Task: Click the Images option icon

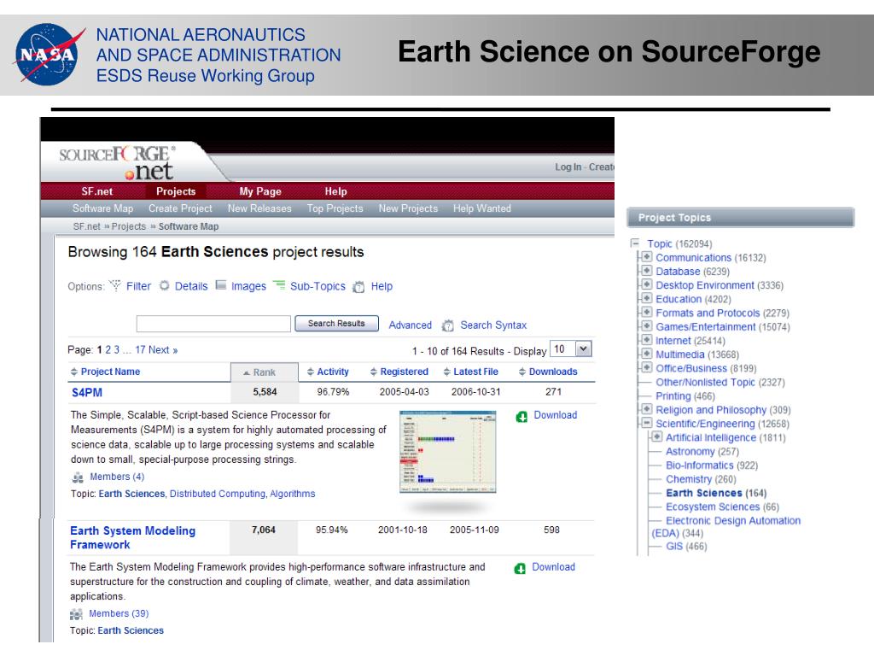Action: click(221, 285)
